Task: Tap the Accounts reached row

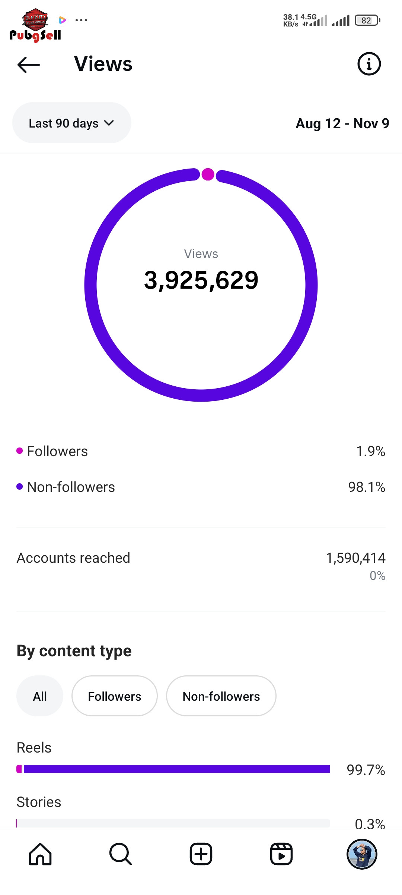Action: [201, 558]
